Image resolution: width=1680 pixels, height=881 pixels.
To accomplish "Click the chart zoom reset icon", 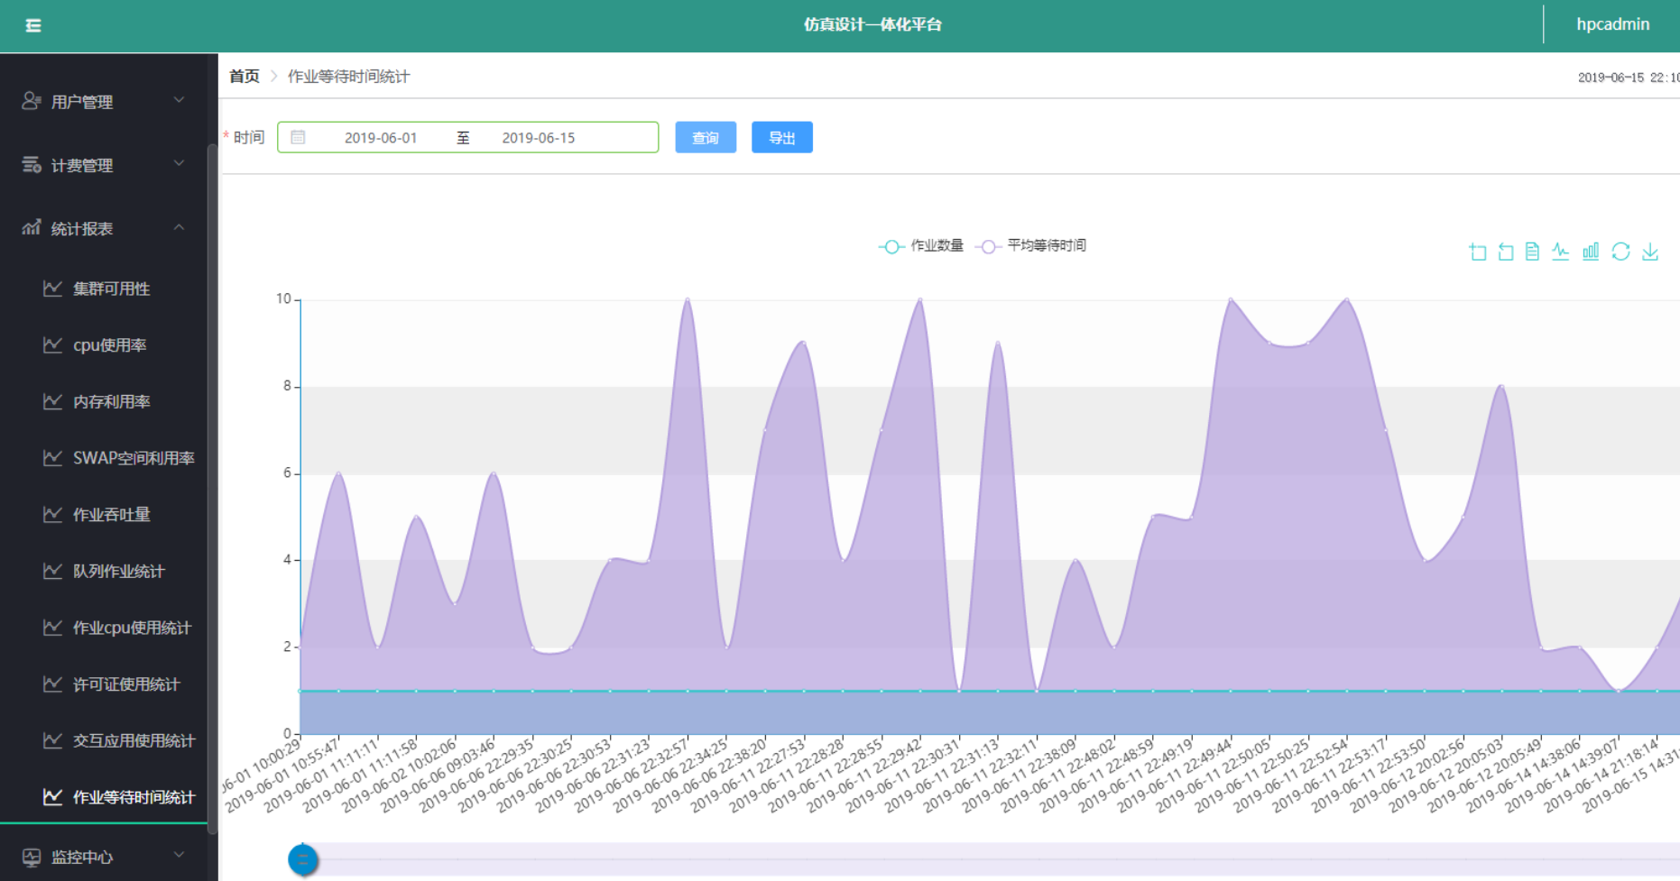I will pyautogui.click(x=1505, y=252).
